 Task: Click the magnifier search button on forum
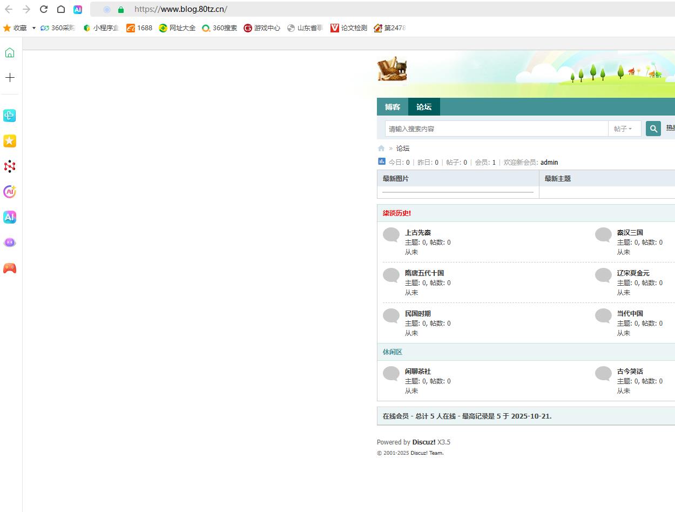pyautogui.click(x=653, y=129)
